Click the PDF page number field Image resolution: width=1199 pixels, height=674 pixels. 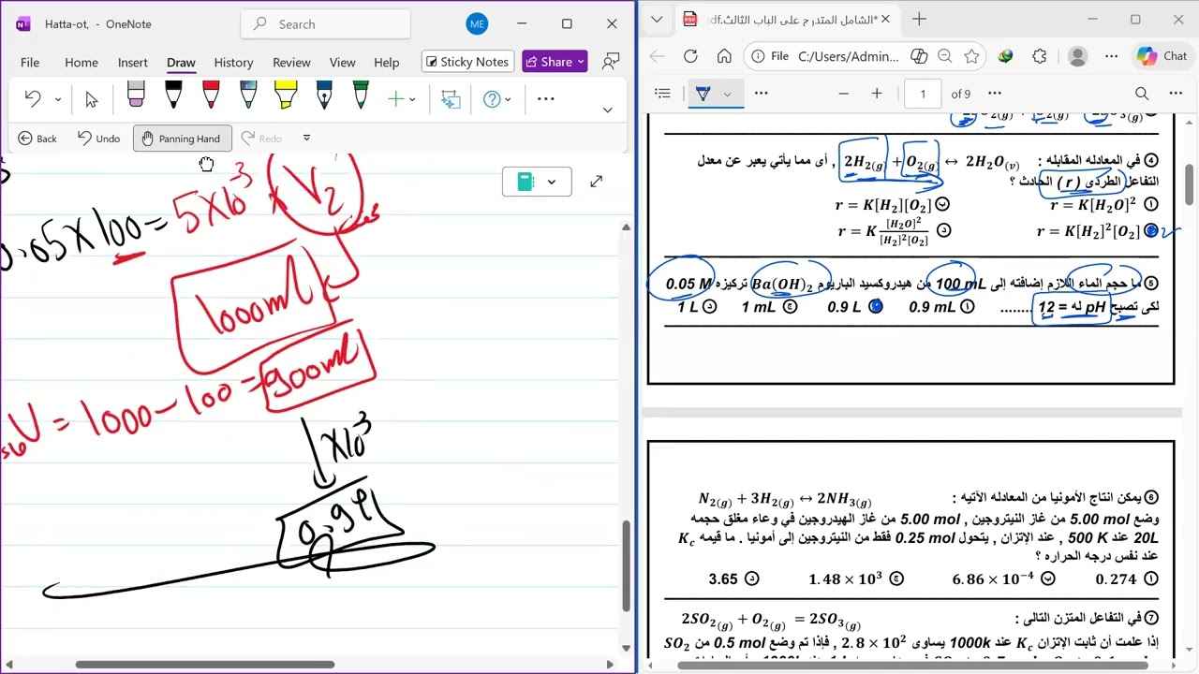pyautogui.click(x=923, y=94)
